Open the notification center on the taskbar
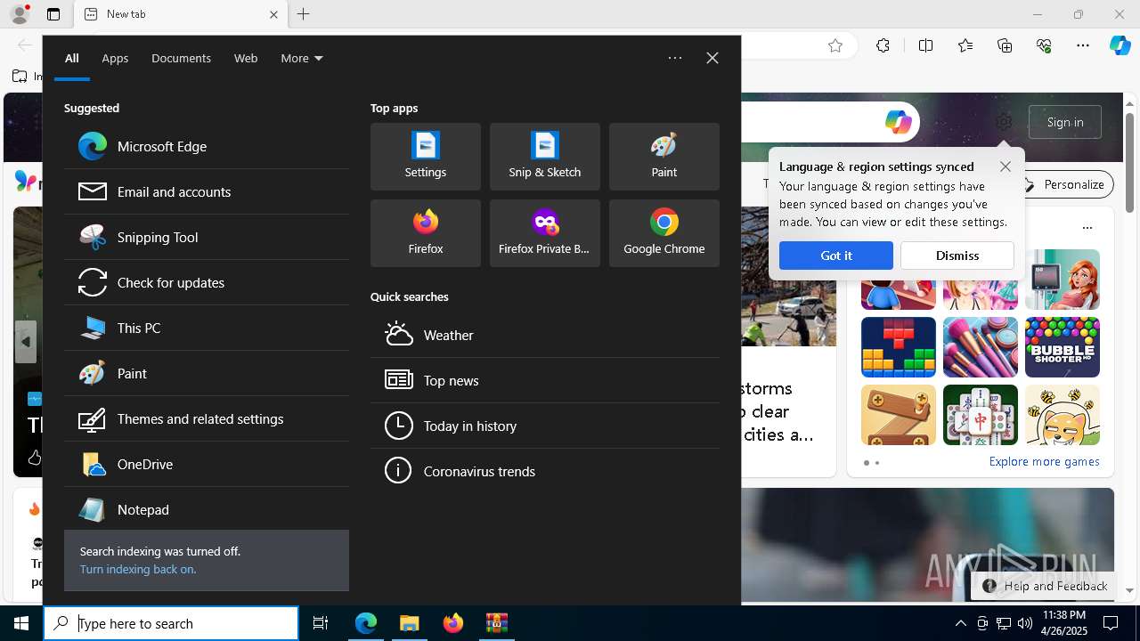The height and width of the screenshot is (641, 1140). pyautogui.click(x=1111, y=623)
